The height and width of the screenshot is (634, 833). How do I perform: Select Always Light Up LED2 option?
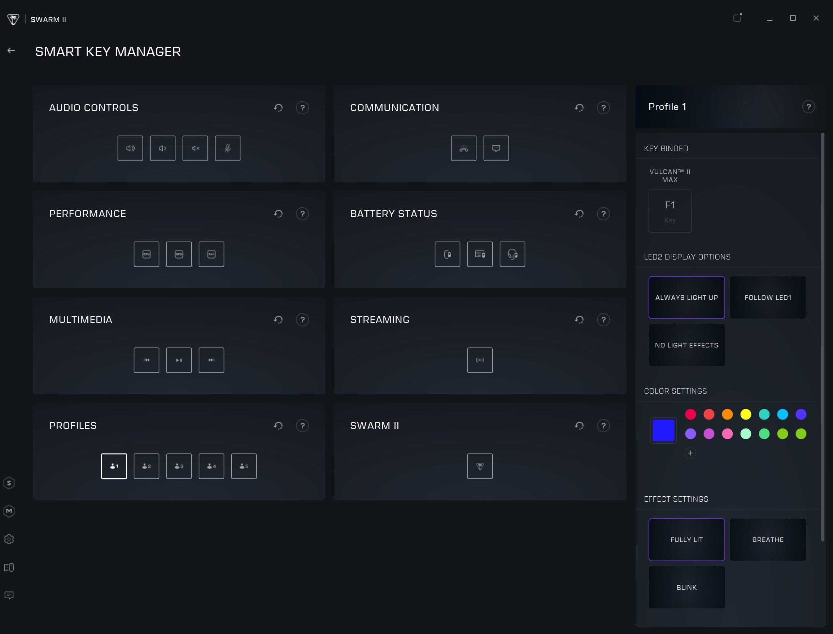coord(686,297)
